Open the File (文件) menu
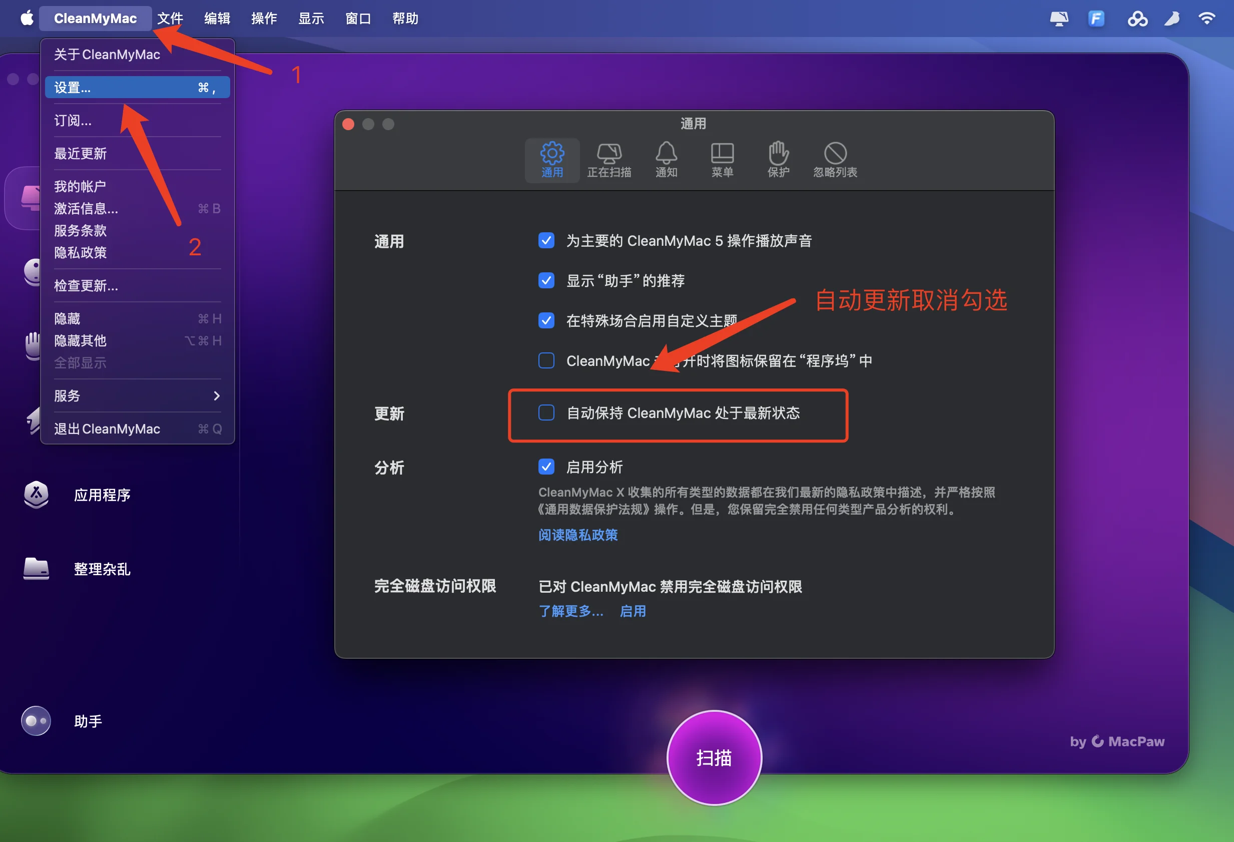This screenshot has height=842, width=1234. (x=171, y=19)
